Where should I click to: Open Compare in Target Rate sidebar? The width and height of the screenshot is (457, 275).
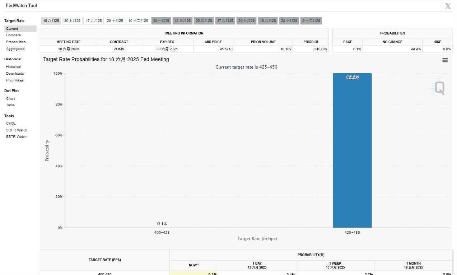[x=13, y=35]
